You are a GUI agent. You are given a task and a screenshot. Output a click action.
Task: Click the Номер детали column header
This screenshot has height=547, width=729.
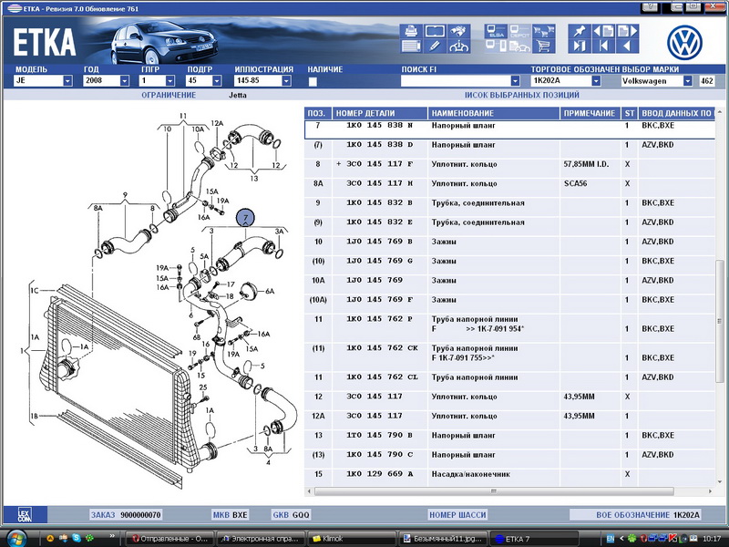[x=380, y=113]
